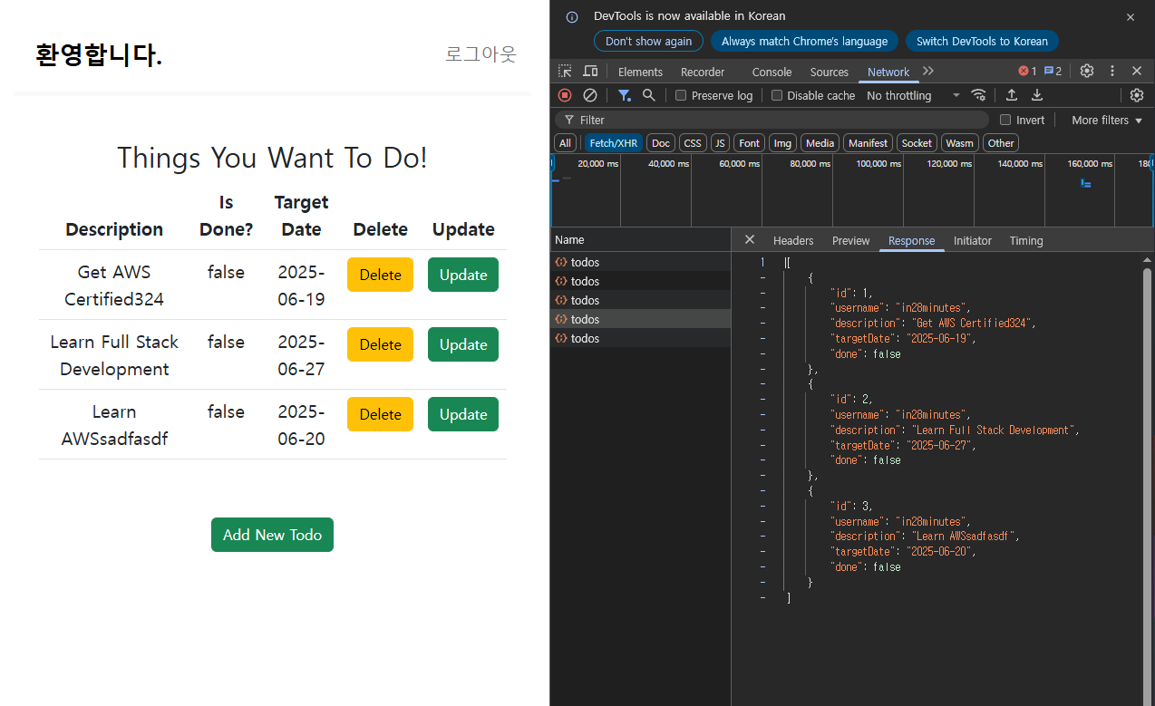Close the request details pane
Screen dimensions: 1155x706
click(x=750, y=239)
